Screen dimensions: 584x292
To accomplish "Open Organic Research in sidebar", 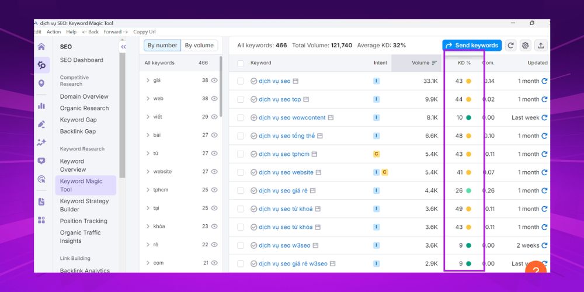I will coord(85,108).
